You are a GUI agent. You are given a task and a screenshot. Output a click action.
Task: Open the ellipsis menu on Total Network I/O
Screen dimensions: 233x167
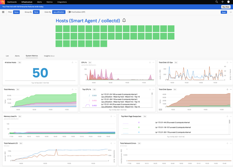[x=115, y=143]
